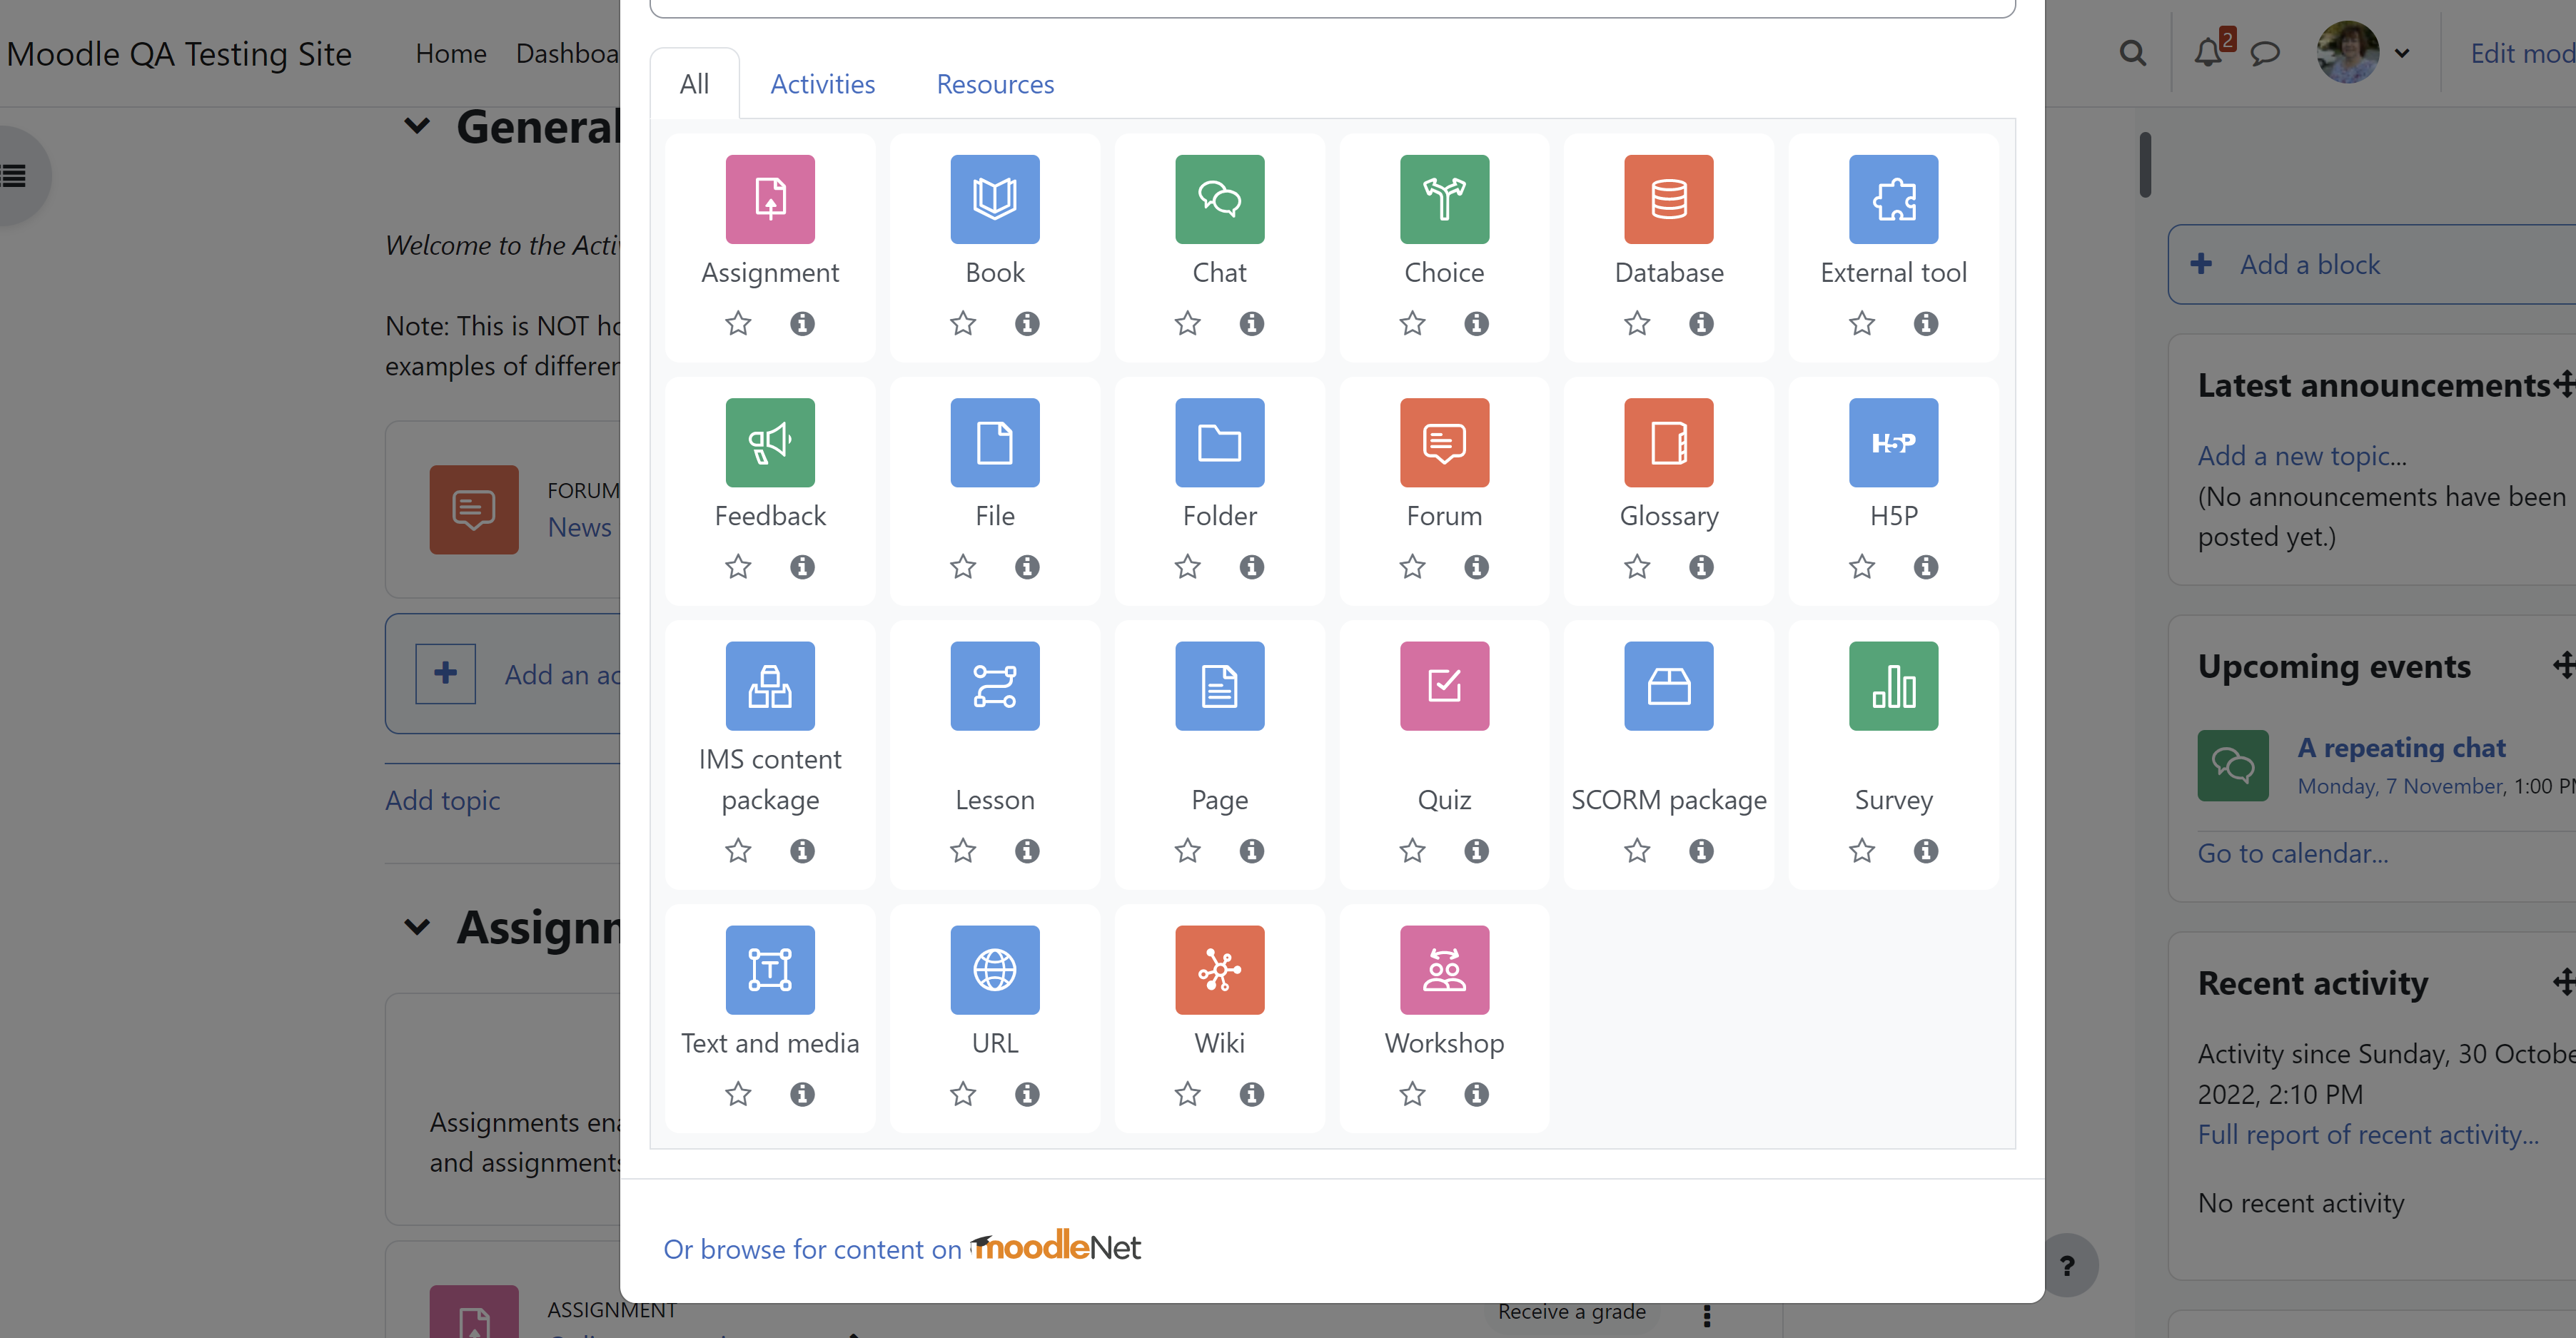Screen dimensions: 2576x1338
Task: Star the Book resource as favourite
Action: pyautogui.click(x=963, y=324)
